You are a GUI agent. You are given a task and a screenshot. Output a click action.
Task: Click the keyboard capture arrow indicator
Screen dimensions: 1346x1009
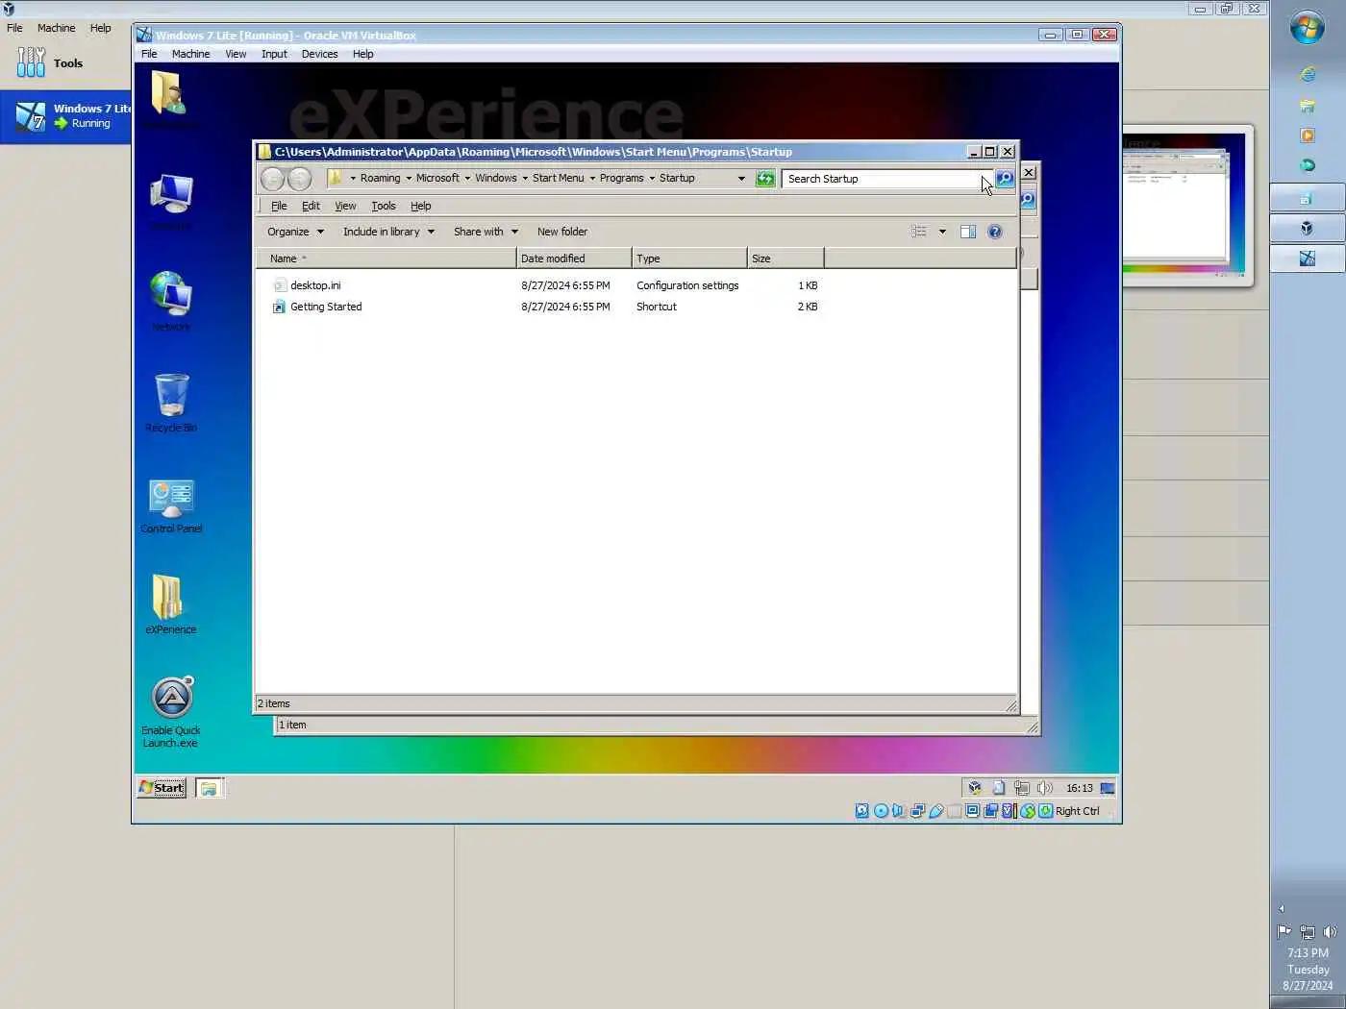tap(1046, 811)
